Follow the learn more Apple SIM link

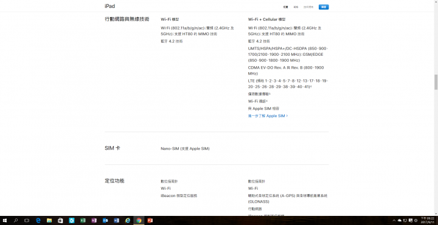pyautogui.click(x=268, y=116)
